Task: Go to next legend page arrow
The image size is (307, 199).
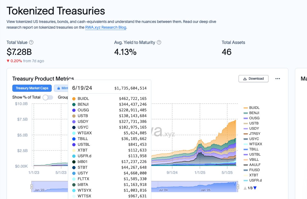Action: tap(255, 188)
